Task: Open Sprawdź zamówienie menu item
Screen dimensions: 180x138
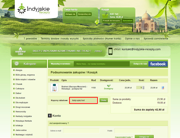Action: point(156,39)
